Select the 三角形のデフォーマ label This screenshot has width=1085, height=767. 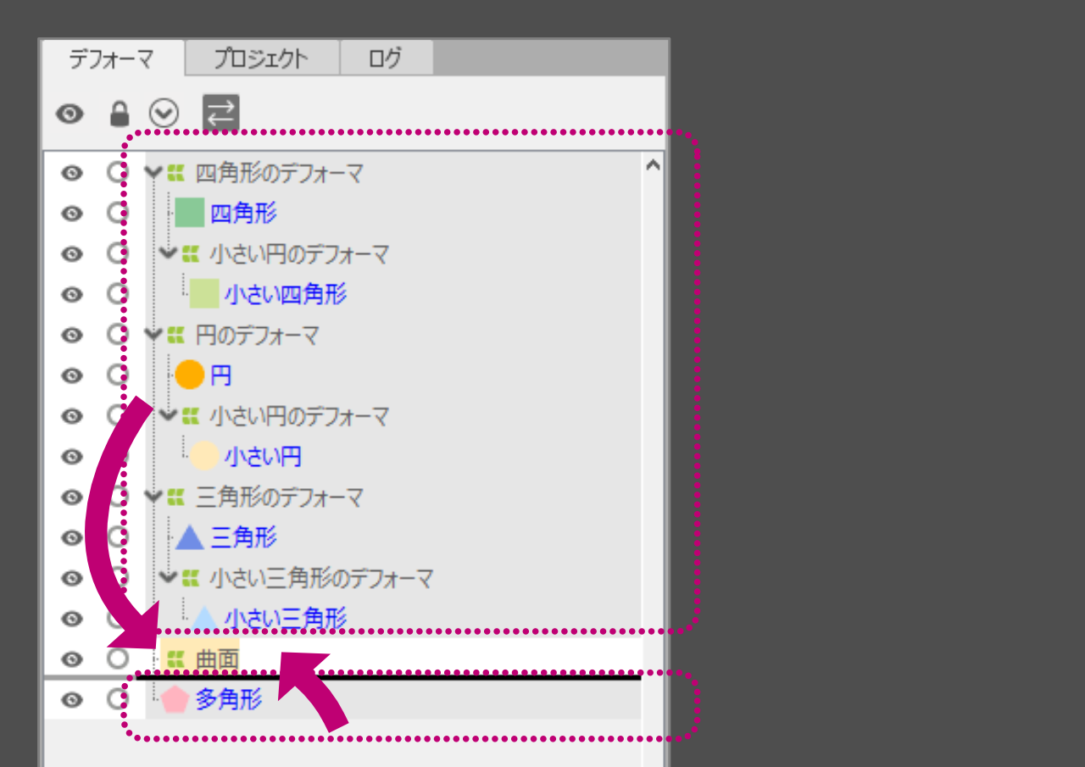tap(279, 497)
